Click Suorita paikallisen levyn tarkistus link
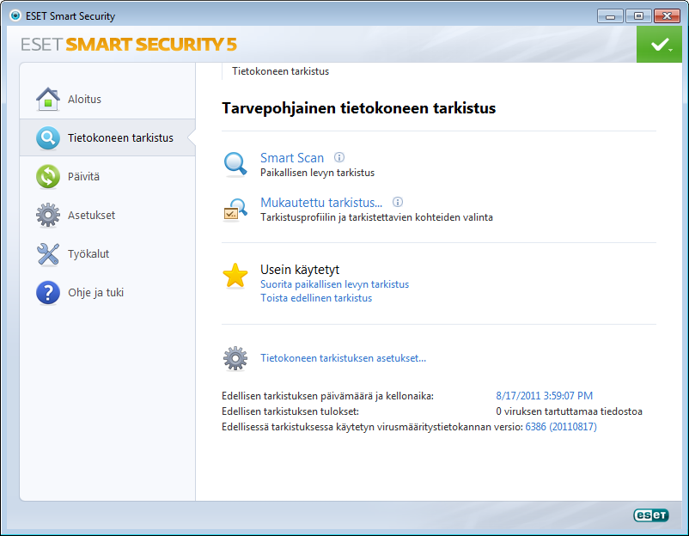This screenshot has height=536, width=689. tap(334, 284)
